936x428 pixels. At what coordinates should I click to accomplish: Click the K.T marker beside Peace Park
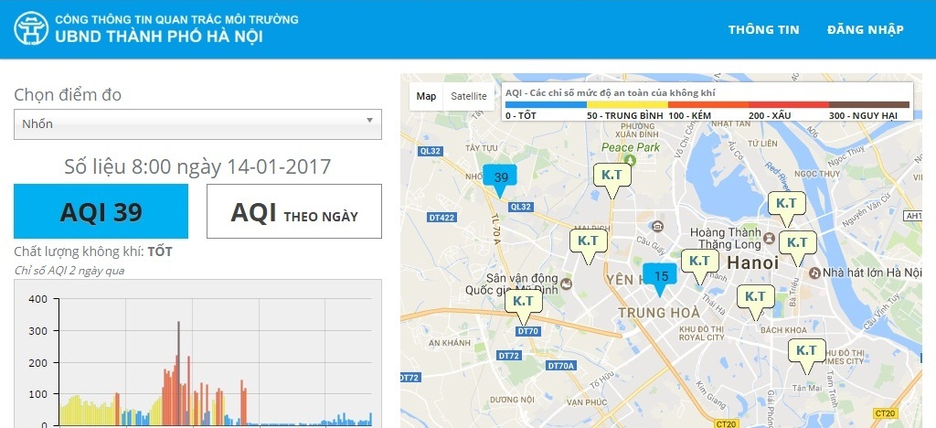click(612, 174)
